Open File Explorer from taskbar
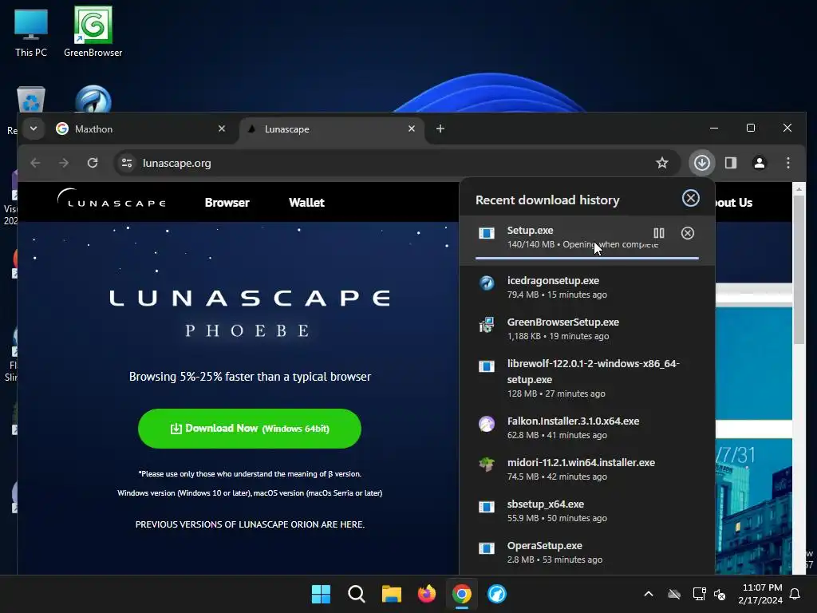The height and width of the screenshot is (613, 817). [391, 594]
